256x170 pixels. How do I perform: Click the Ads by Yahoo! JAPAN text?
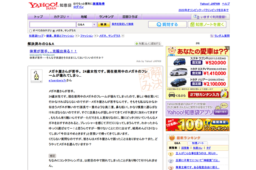point(149,61)
